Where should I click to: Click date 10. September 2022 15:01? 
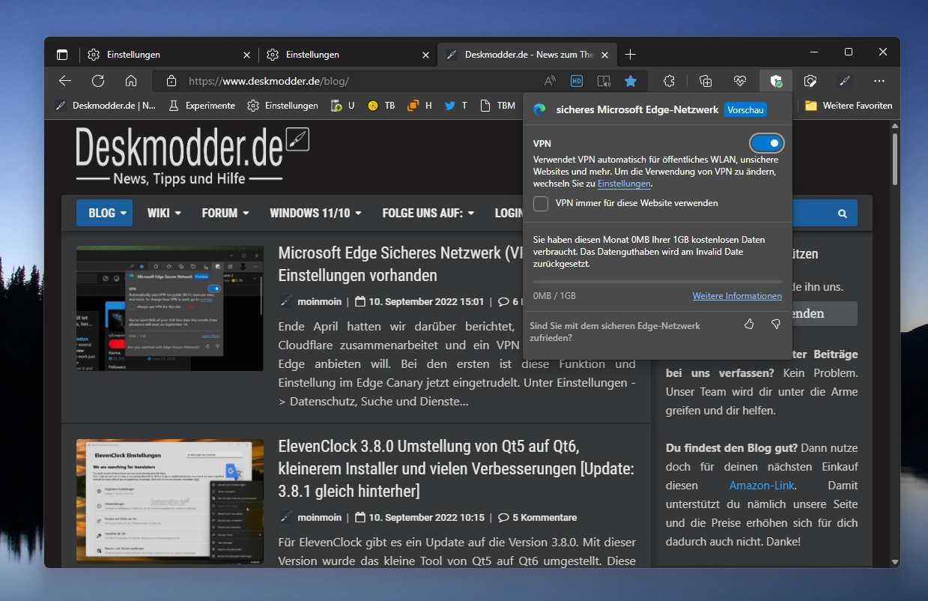tap(419, 301)
